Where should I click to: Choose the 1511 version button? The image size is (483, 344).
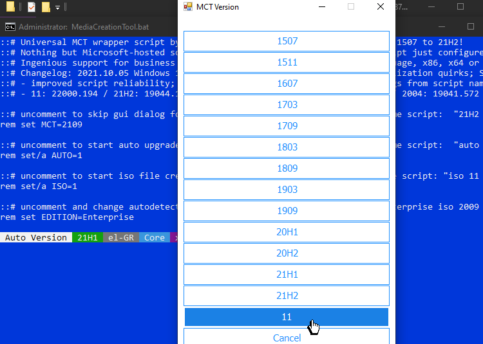click(x=287, y=62)
